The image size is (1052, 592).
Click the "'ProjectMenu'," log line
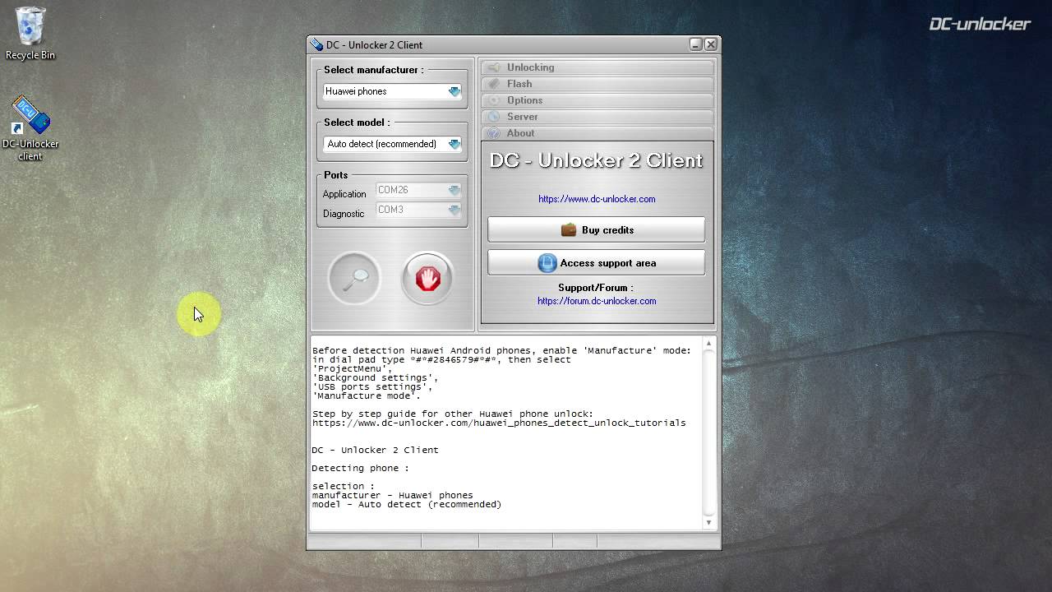click(353, 368)
